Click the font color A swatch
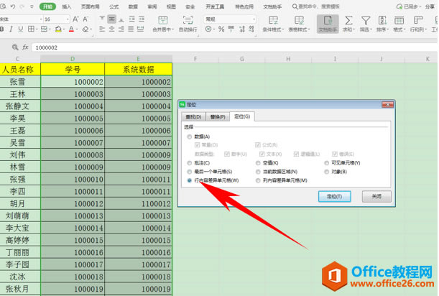The width and height of the screenshot is (439, 296). [x=71, y=29]
